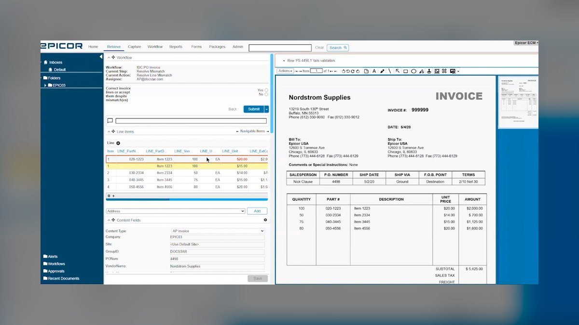
Task: Open the Inboxes node in sidebar
Action: pyautogui.click(x=55, y=62)
